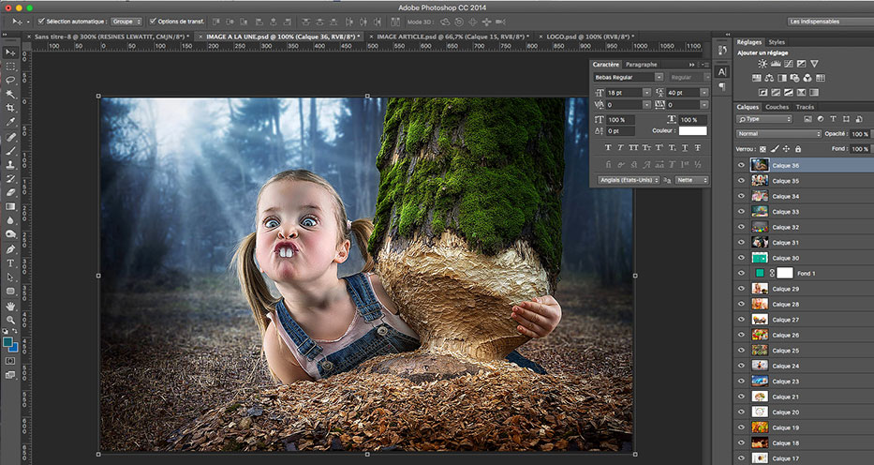Screen dimensions: 874x465
Task: Click the background color swatch
Action: click(x=14, y=348)
